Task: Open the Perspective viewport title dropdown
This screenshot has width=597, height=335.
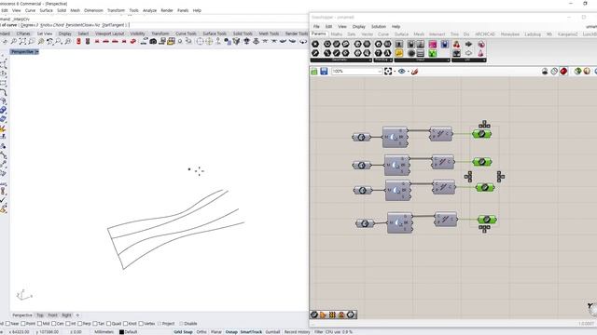Action: (37, 52)
